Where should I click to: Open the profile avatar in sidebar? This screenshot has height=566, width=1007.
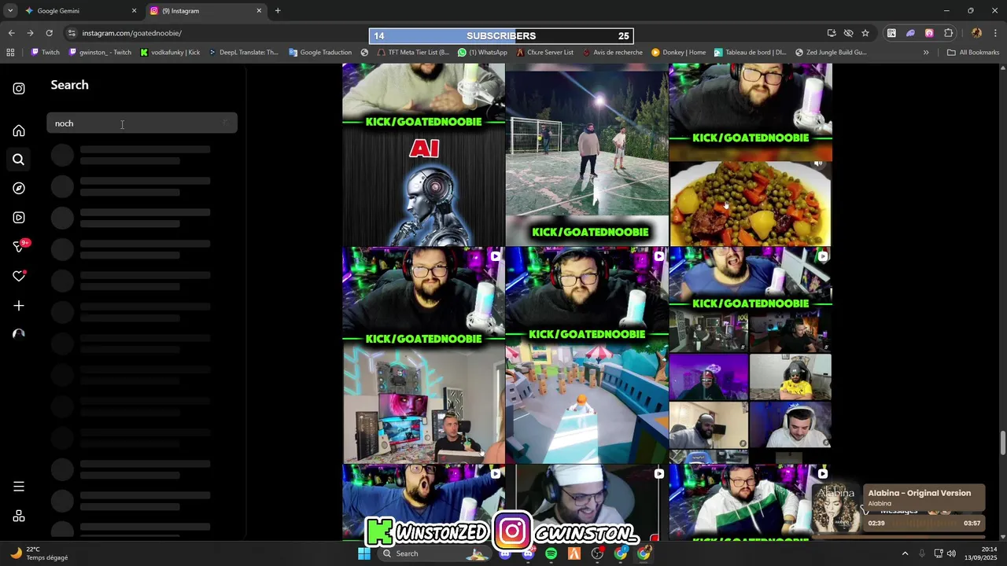[x=19, y=334]
